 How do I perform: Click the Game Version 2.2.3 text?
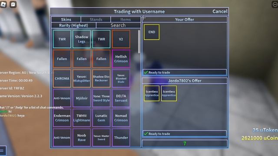[21, 96]
